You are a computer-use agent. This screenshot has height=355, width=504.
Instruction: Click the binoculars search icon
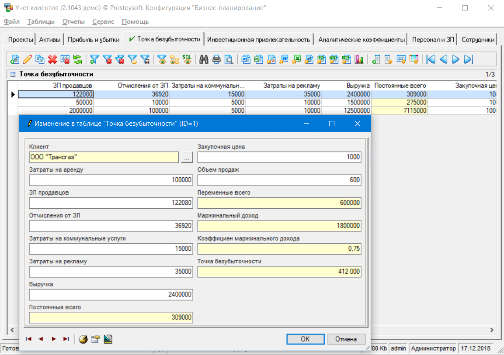(204, 59)
